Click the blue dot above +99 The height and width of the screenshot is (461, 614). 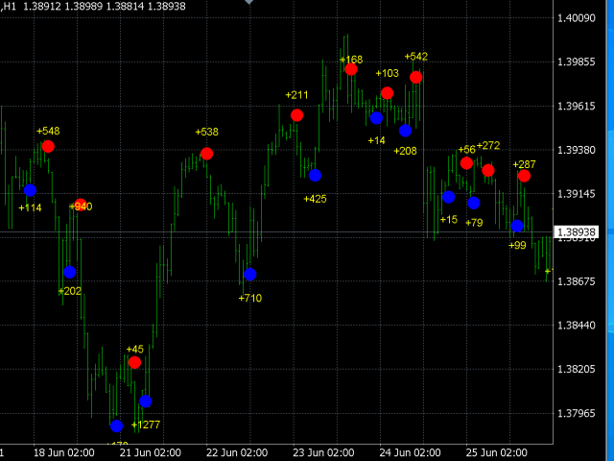point(517,226)
